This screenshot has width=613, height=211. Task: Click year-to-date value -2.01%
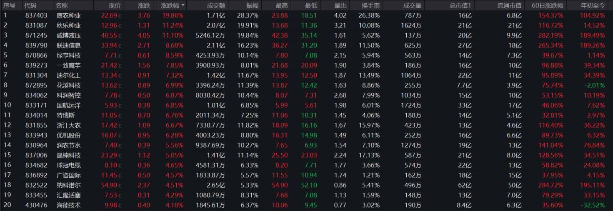[x=594, y=85]
